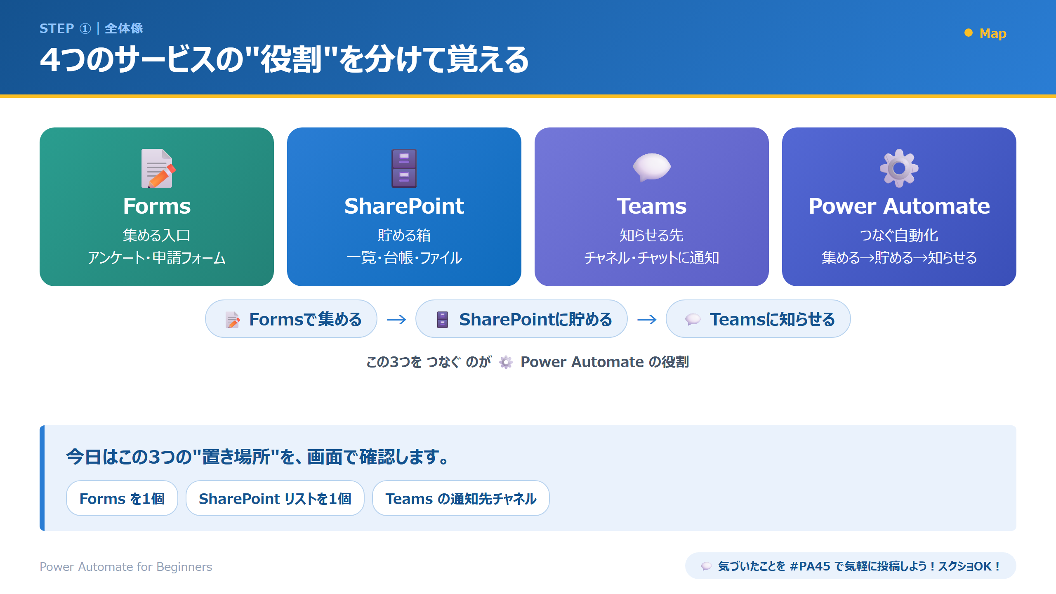Click memo icon in 'Formsで集める' pill

(x=233, y=320)
